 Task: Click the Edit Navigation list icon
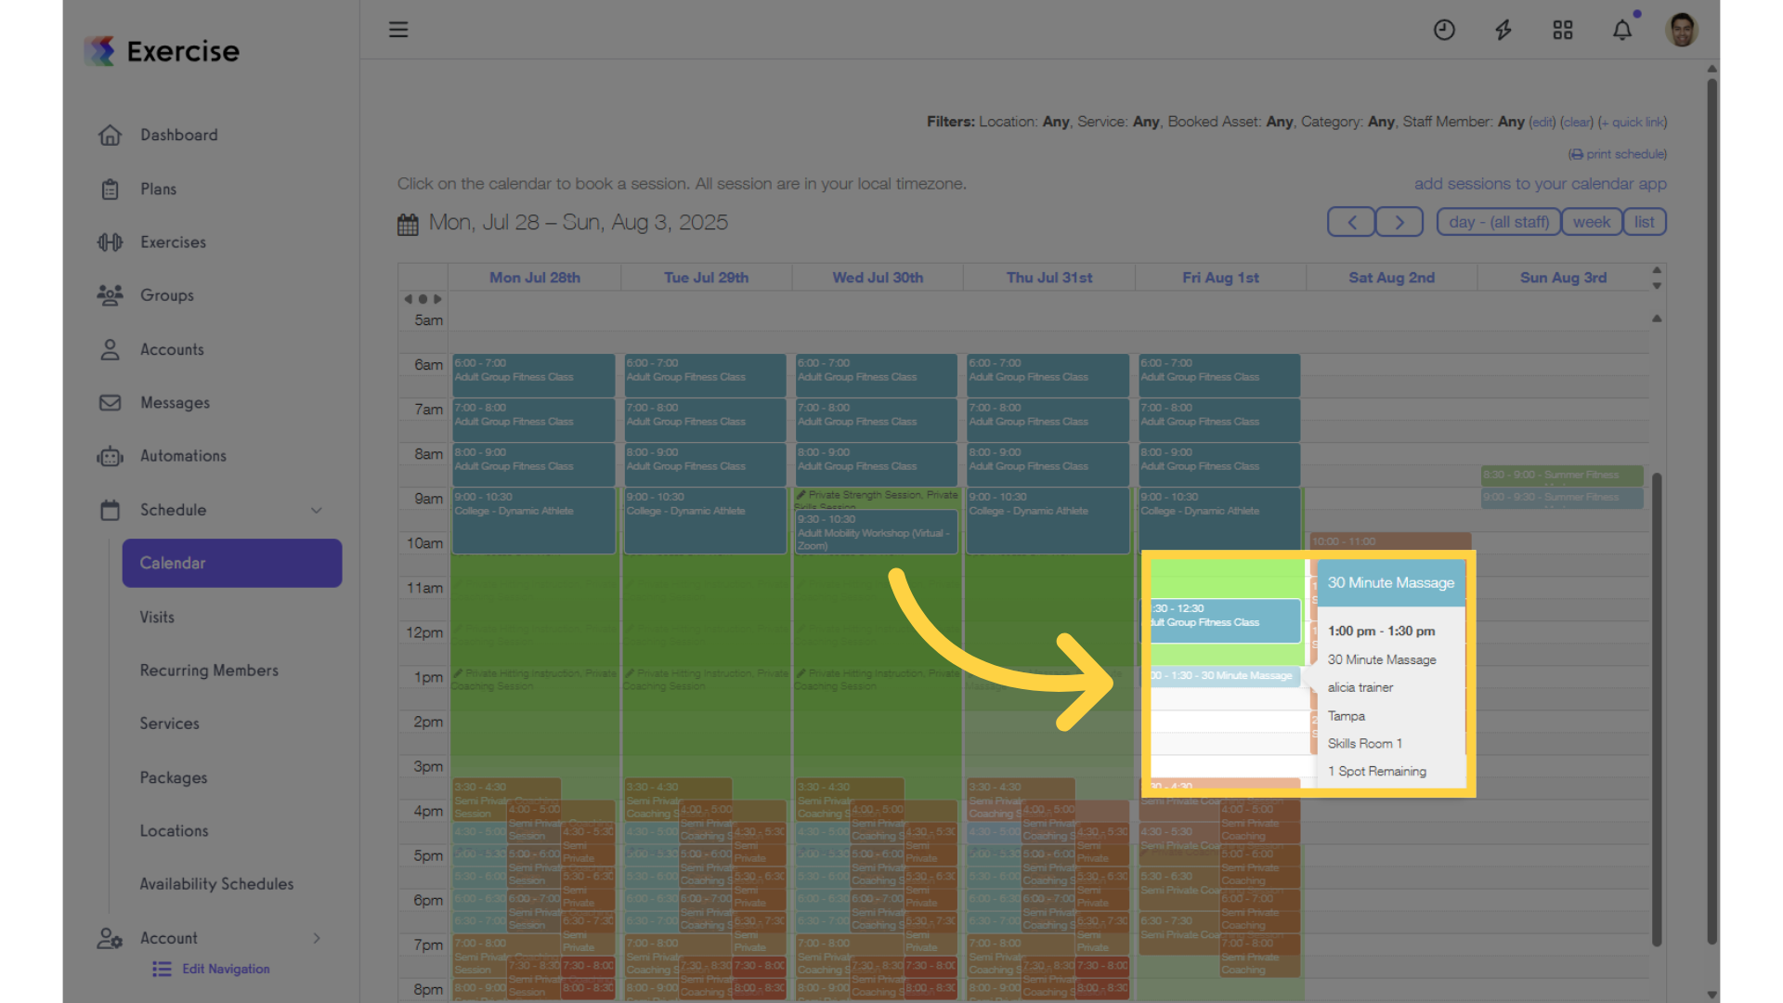pyautogui.click(x=162, y=970)
